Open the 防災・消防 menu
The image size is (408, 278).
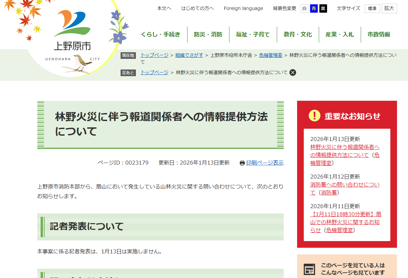(208, 35)
